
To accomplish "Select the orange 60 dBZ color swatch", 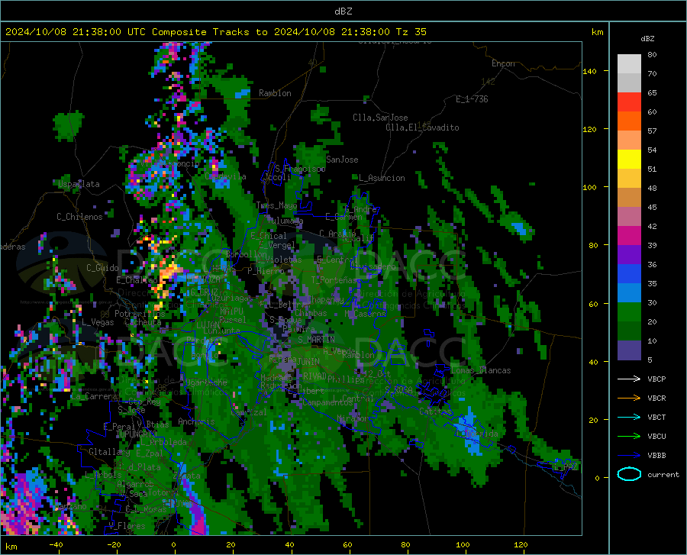I will tap(629, 121).
